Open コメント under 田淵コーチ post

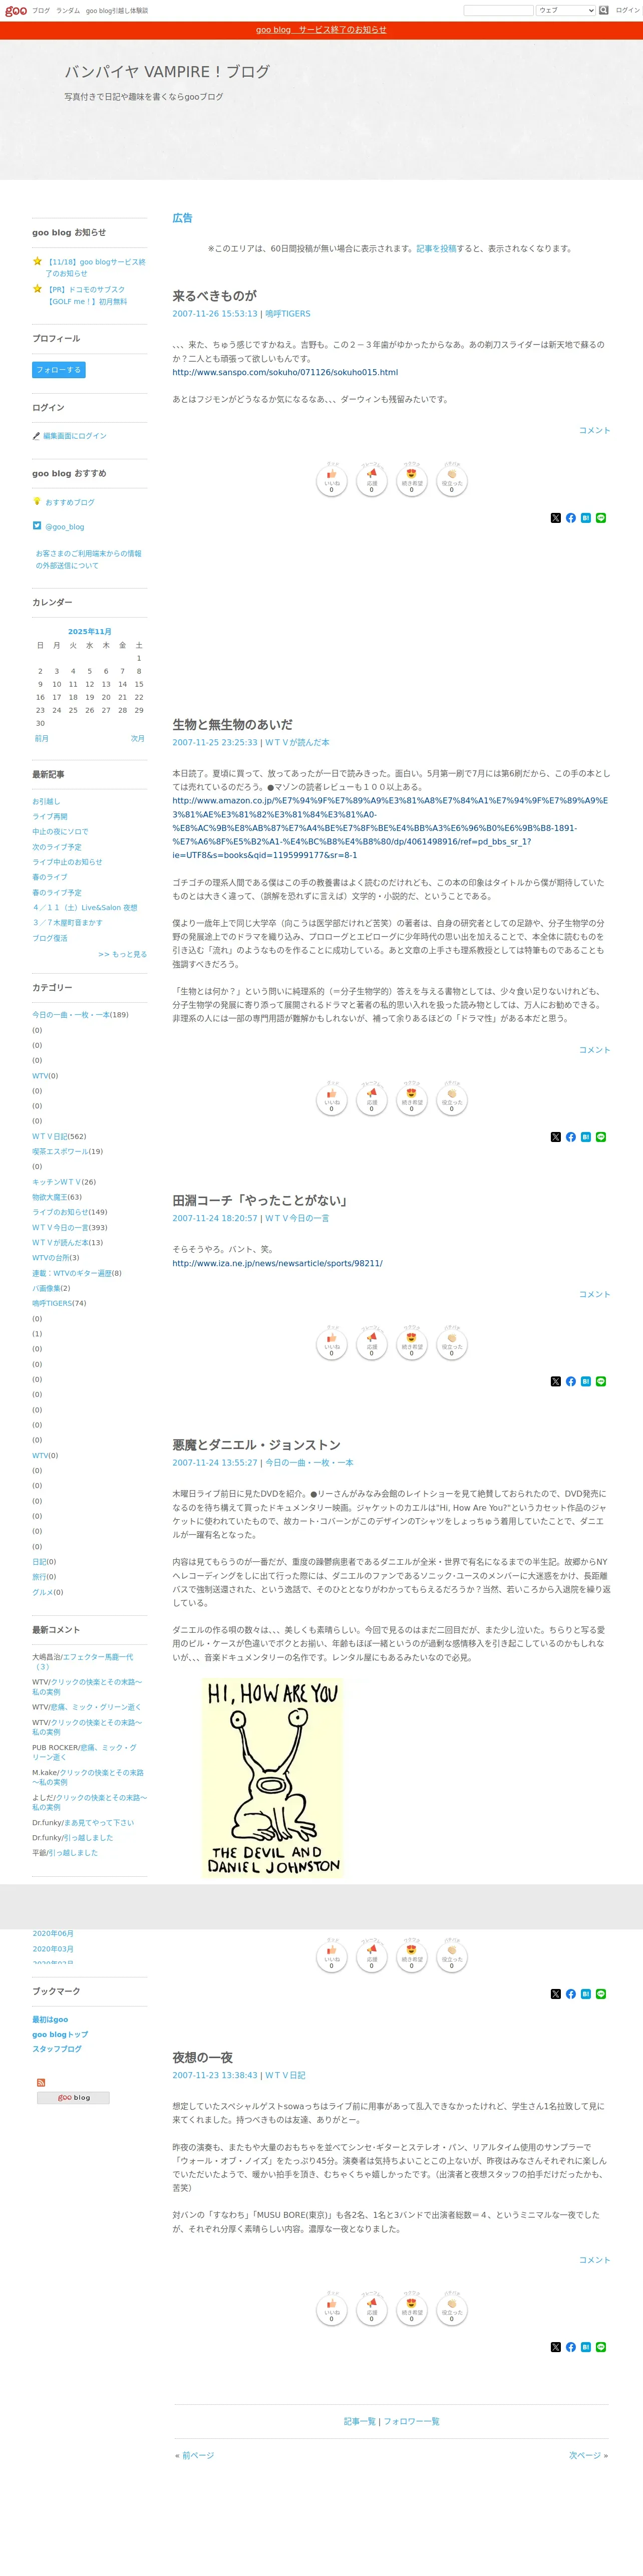click(594, 1295)
